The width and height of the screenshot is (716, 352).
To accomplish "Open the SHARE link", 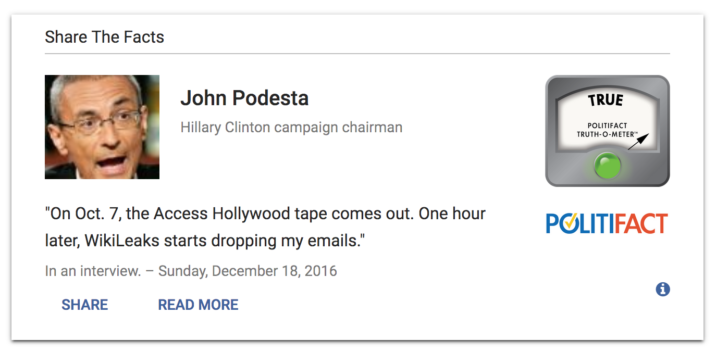I will click(x=84, y=305).
